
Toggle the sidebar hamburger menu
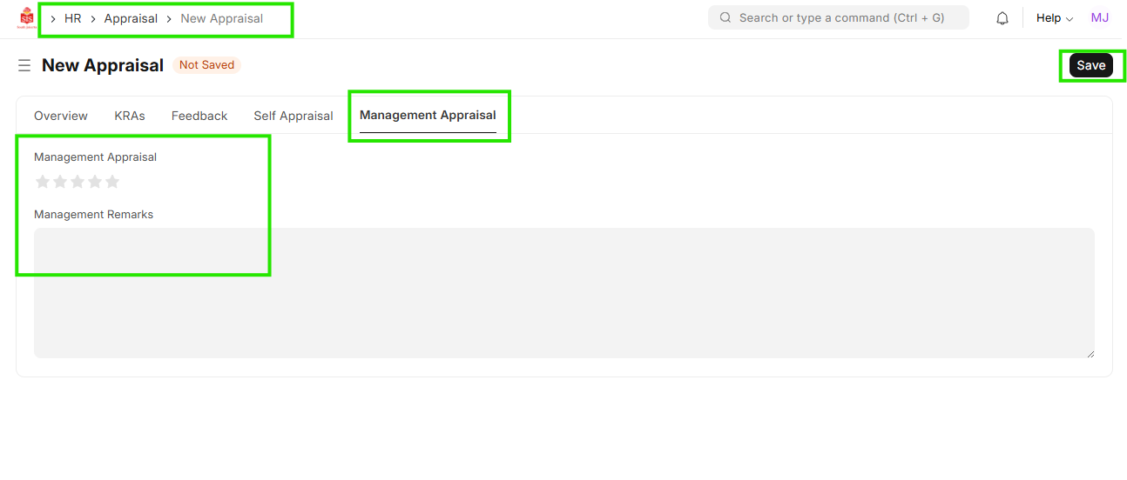pyautogui.click(x=24, y=66)
